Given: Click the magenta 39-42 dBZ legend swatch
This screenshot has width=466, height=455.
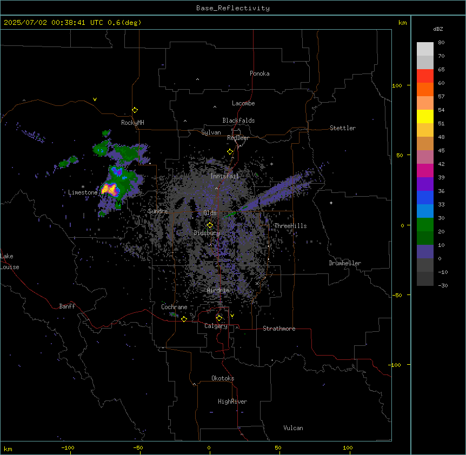Looking at the screenshot, I should pos(425,170).
